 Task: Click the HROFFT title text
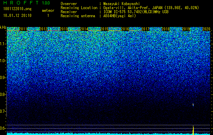pos(21,3)
